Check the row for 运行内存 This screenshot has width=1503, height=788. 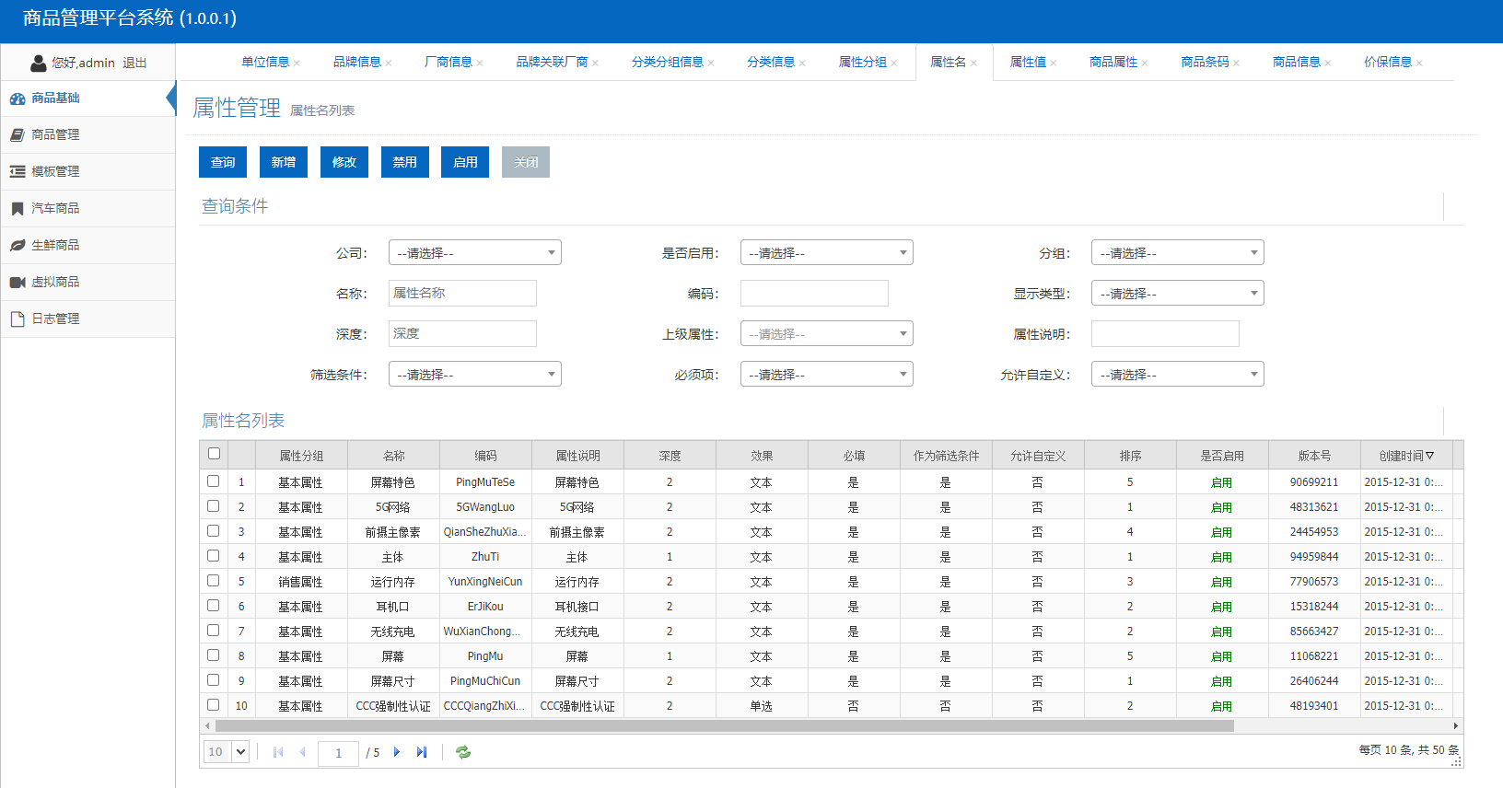[214, 581]
